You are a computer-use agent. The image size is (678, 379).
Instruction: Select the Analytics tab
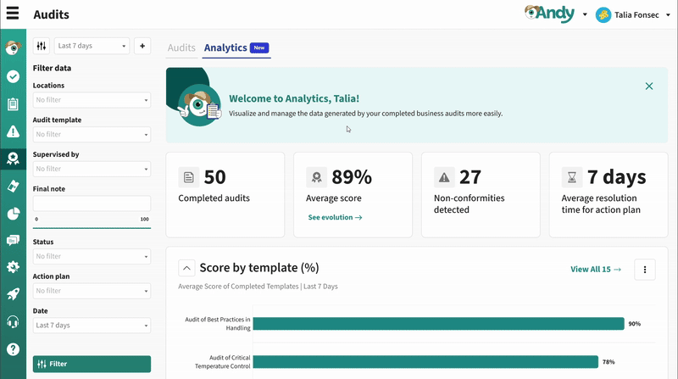[x=225, y=48]
